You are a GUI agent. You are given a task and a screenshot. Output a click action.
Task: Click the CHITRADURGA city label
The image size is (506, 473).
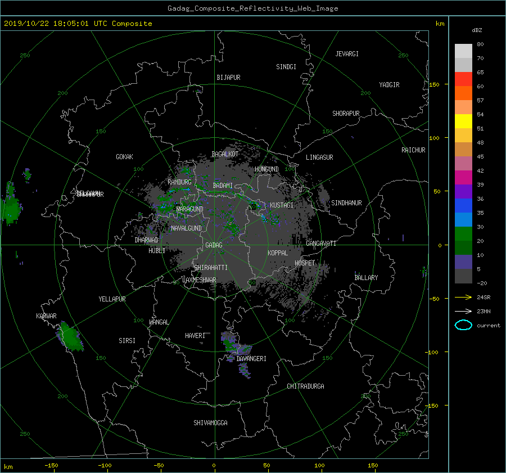tap(305, 386)
